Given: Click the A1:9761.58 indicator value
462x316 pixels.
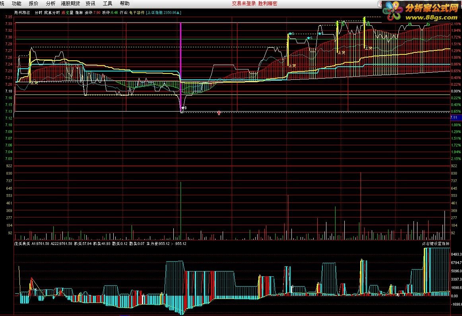Looking at the screenshot, I should [41, 244].
